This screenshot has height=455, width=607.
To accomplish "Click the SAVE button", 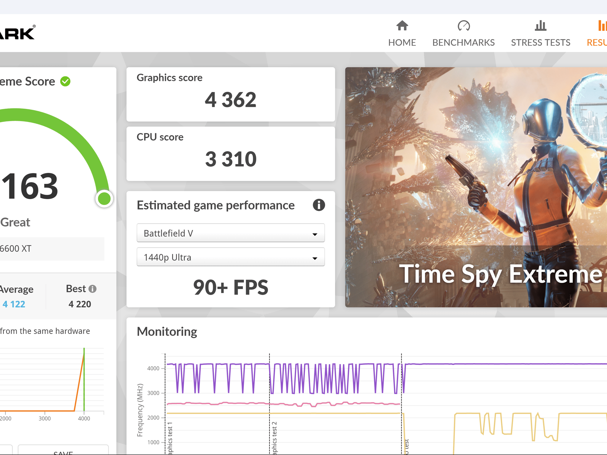I will pyautogui.click(x=63, y=450).
